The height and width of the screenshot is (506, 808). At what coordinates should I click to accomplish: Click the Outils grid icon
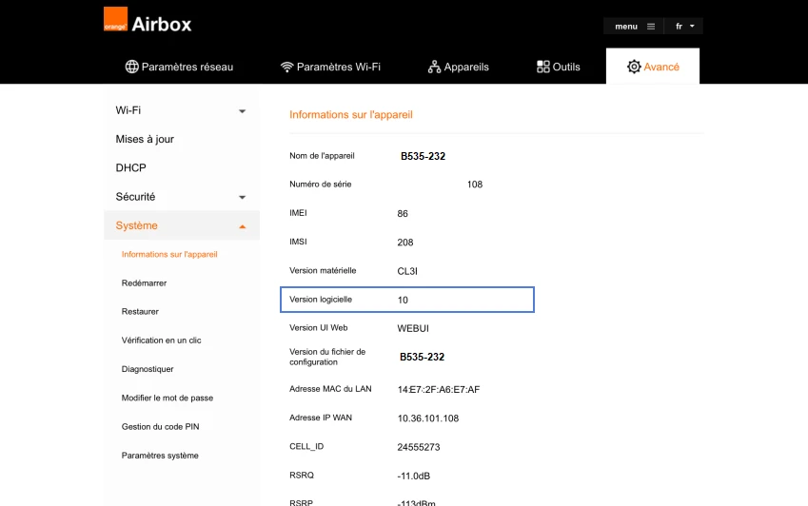[543, 67]
